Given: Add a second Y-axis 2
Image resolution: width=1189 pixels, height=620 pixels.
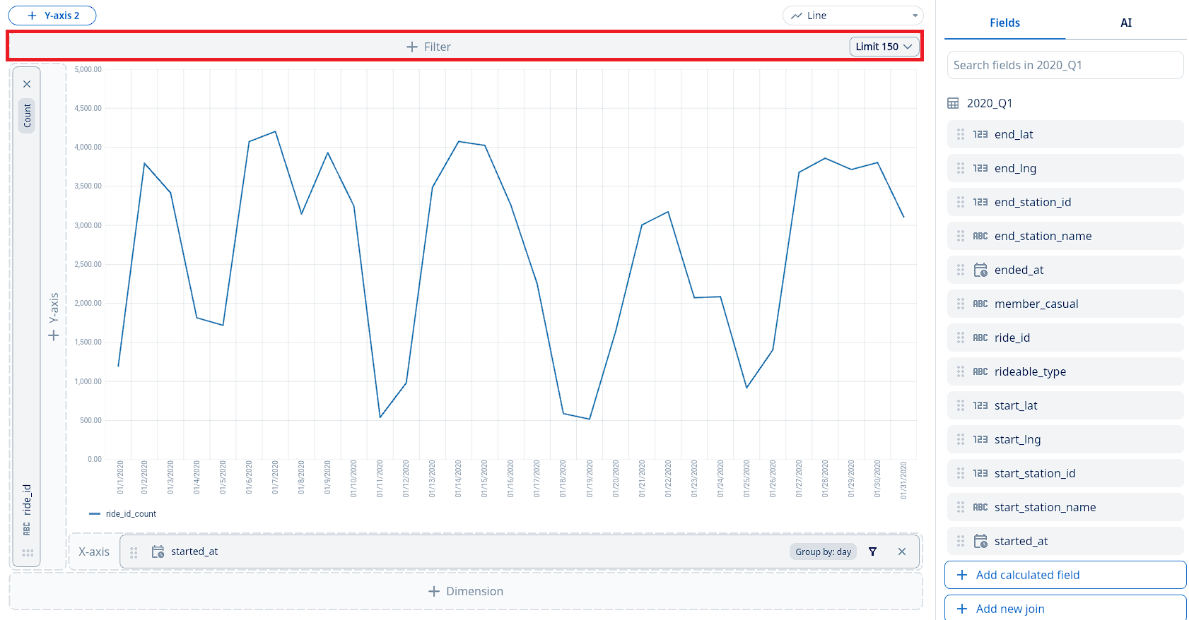Looking at the screenshot, I should pyautogui.click(x=52, y=16).
